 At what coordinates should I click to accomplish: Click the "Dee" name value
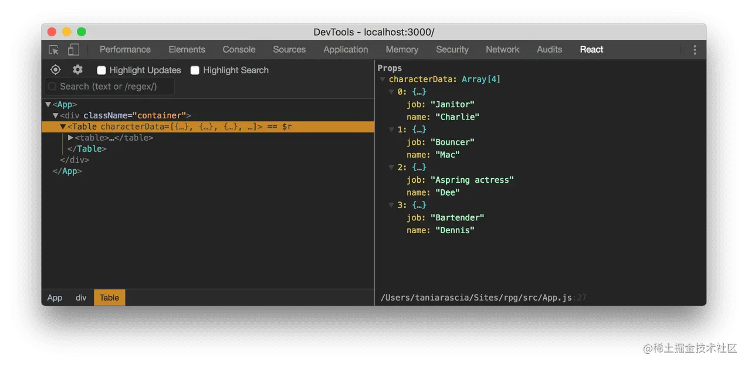(x=448, y=192)
